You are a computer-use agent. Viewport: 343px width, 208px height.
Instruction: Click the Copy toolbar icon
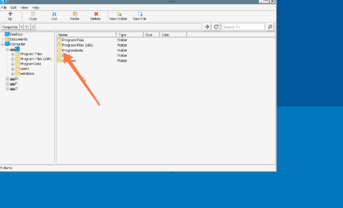point(33,14)
